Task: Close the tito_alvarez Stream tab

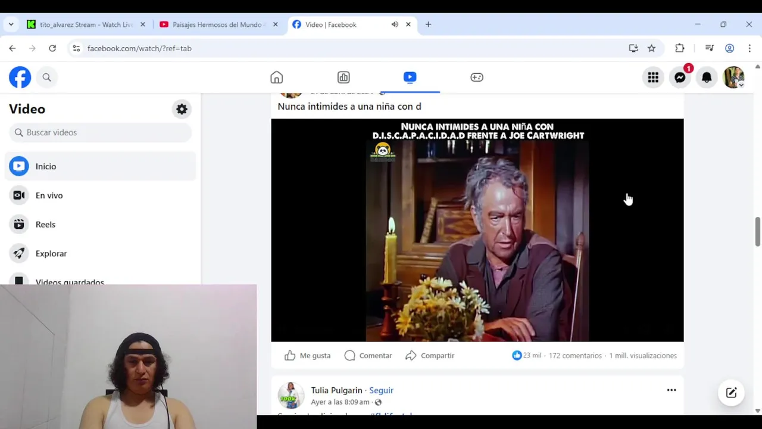Action: [x=143, y=24]
